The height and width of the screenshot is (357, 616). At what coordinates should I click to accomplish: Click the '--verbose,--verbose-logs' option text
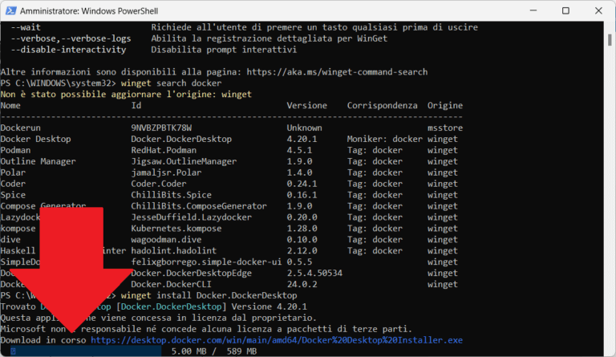coord(71,39)
